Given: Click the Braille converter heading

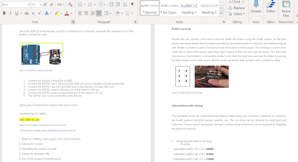Looking at the screenshot, I should [181, 29].
